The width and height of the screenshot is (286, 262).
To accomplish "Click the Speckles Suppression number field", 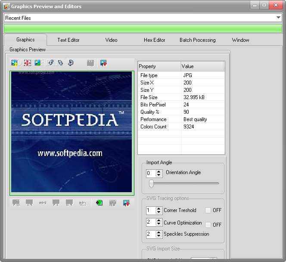I will pyautogui.click(x=151, y=234).
